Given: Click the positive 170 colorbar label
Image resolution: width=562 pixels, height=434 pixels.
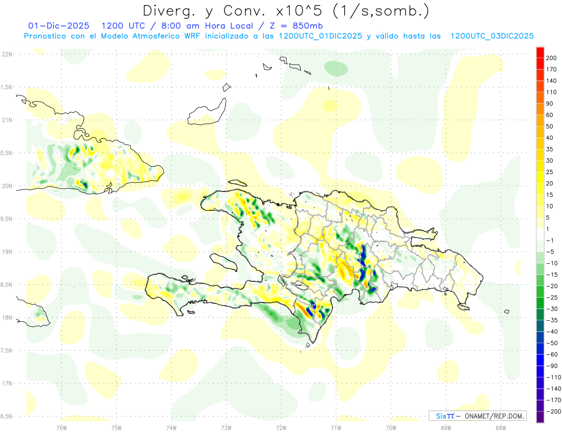Looking at the screenshot, I should tap(551, 69).
